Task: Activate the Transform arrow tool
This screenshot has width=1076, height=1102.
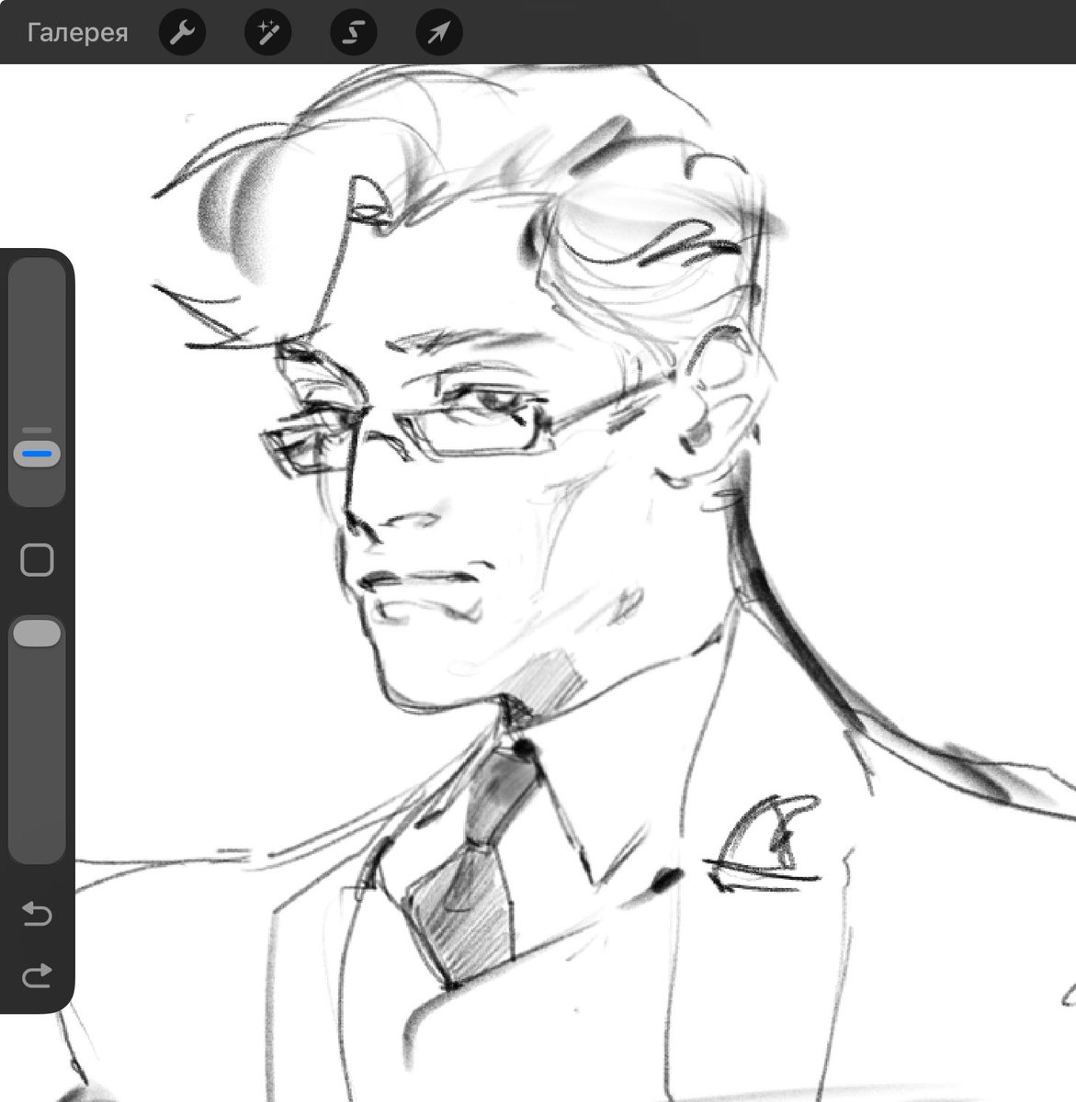Action: pyautogui.click(x=439, y=33)
